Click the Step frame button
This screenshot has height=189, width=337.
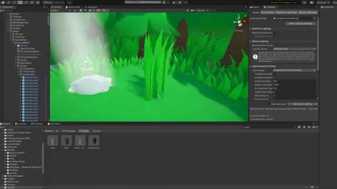pos(185,3)
